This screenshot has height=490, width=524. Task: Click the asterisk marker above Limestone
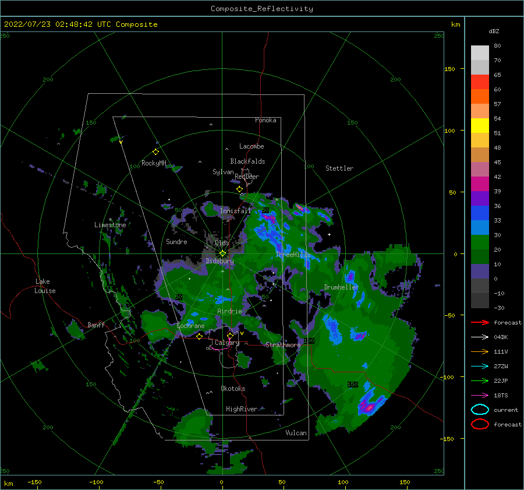pos(110,220)
